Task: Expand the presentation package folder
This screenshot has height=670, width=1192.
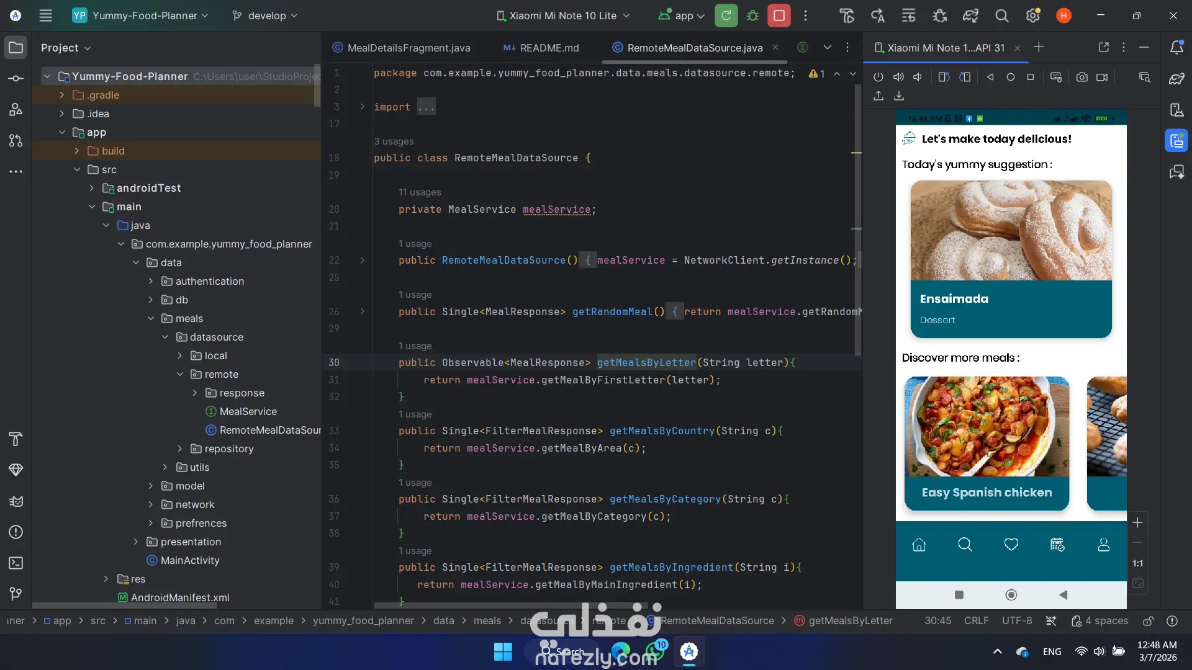Action: click(136, 542)
